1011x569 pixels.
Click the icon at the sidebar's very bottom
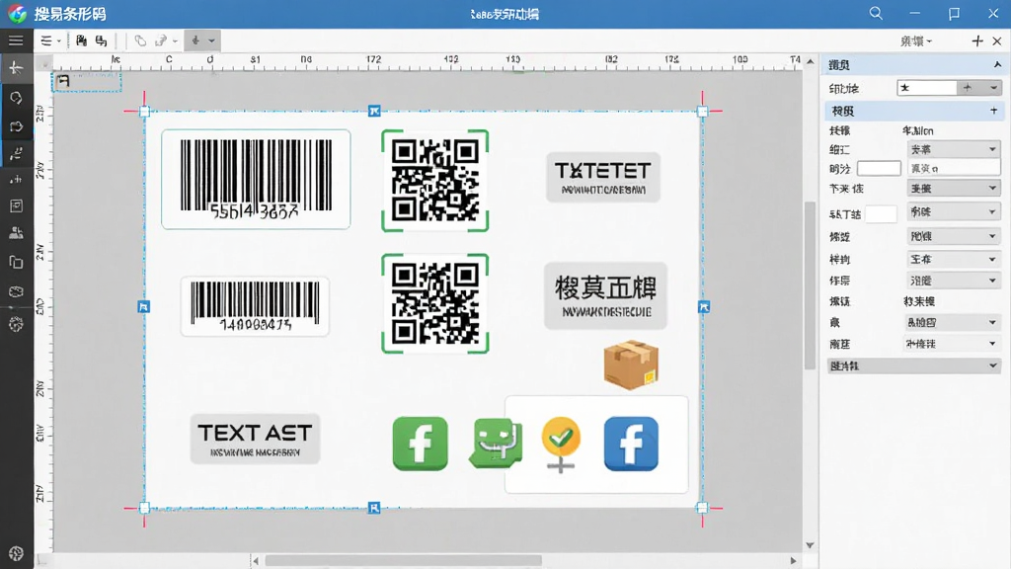pos(16,553)
